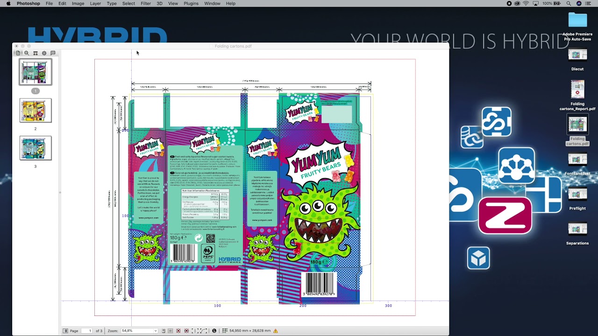Open the Type menu
Image resolution: width=598 pixels, height=336 pixels.
pyautogui.click(x=112, y=3)
